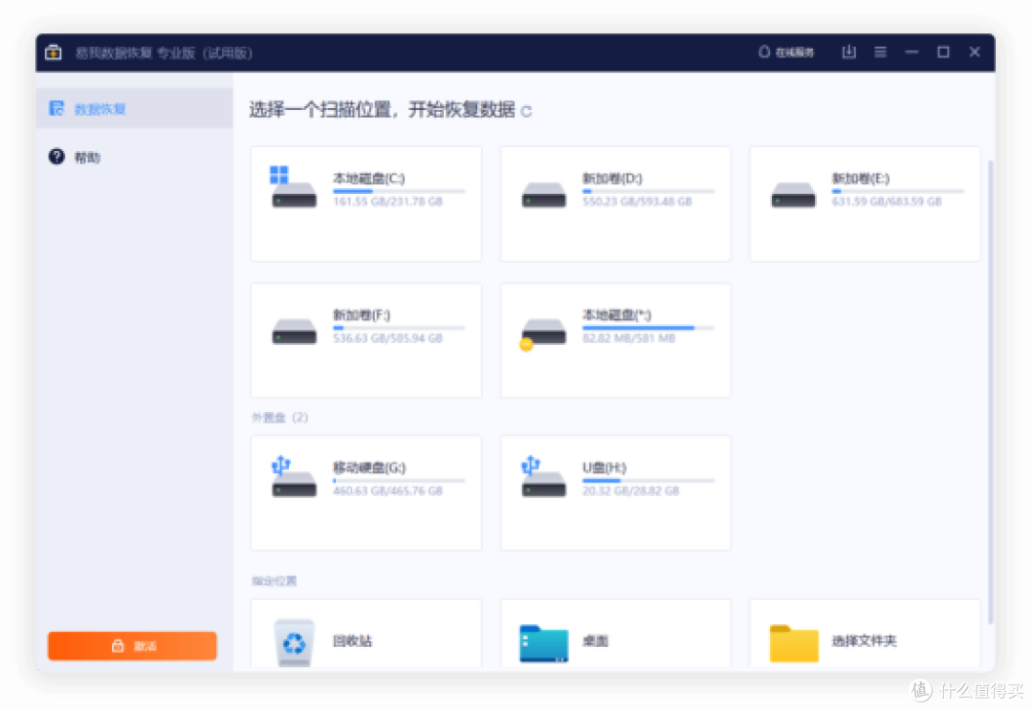
Task: Click the Windows system drive icon for C:
Action: click(x=294, y=187)
